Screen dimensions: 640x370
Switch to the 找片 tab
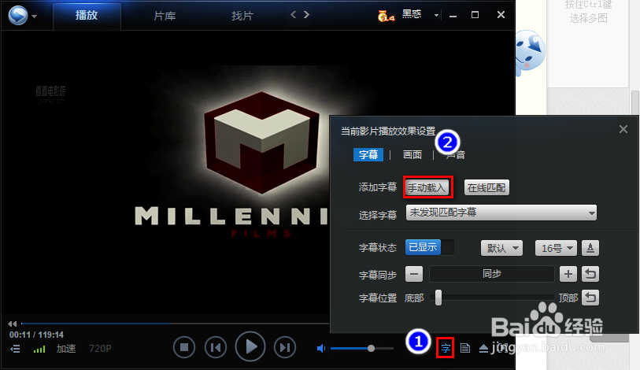coord(242,16)
